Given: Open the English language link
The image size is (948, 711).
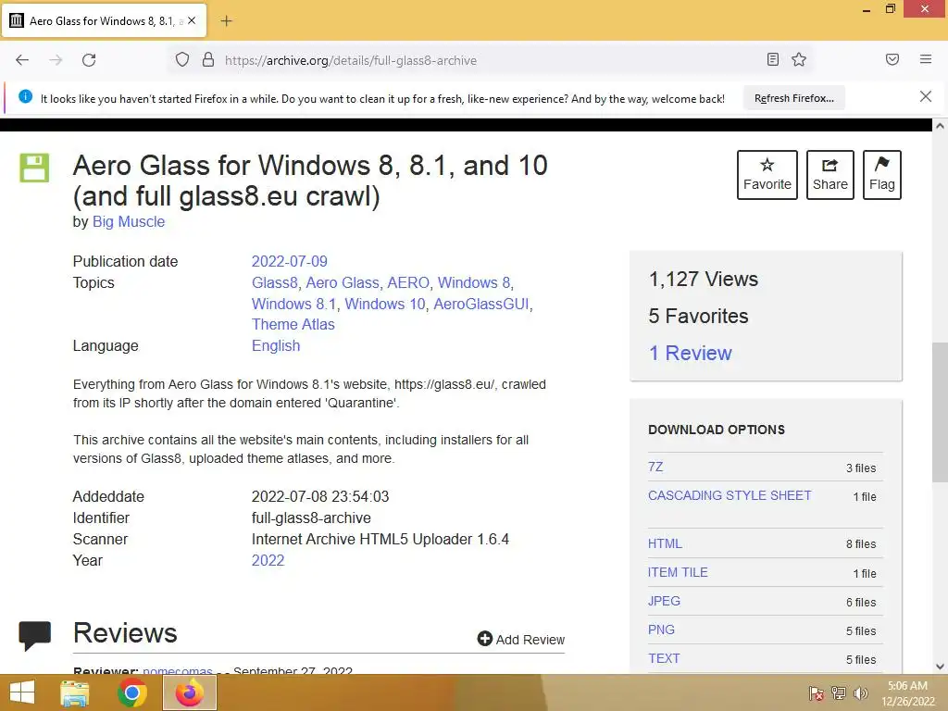Looking at the screenshot, I should 276,346.
